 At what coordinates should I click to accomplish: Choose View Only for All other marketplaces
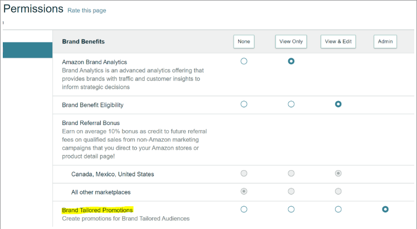coord(291,191)
